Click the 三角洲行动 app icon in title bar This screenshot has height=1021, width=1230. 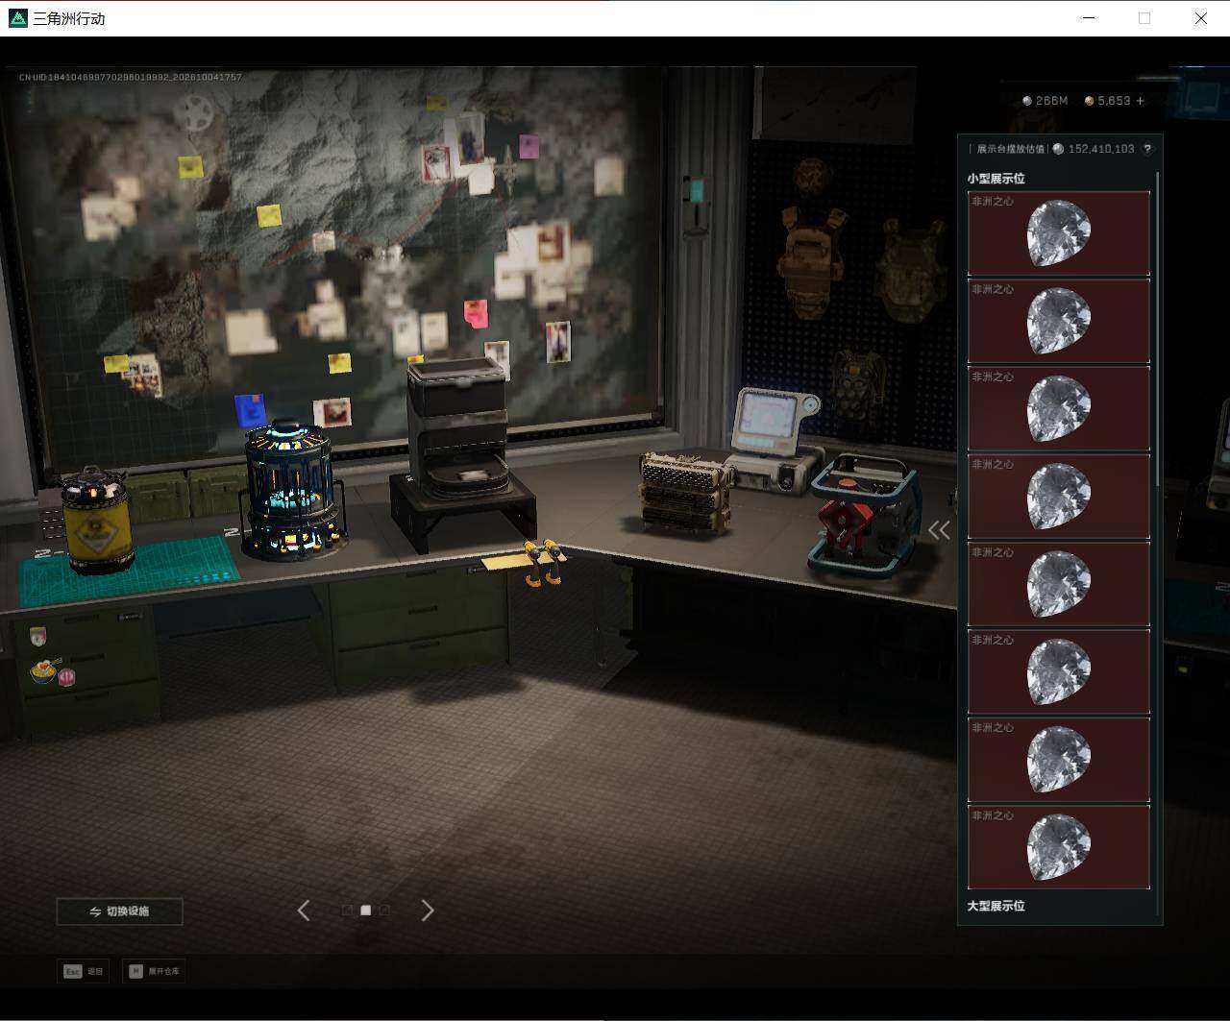[x=17, y=18]
